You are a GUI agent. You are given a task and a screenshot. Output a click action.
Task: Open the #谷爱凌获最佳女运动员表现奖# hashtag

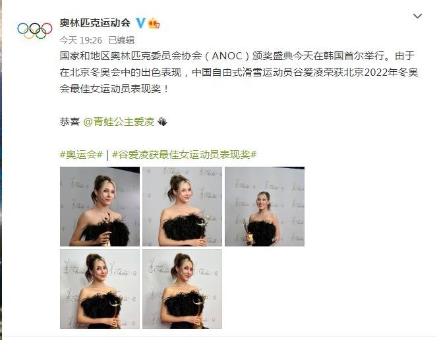pyautogui.click(x=184, y=154)
